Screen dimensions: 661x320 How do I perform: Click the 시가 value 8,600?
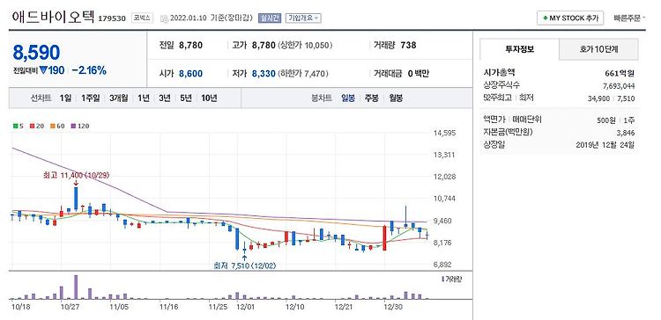190,74
